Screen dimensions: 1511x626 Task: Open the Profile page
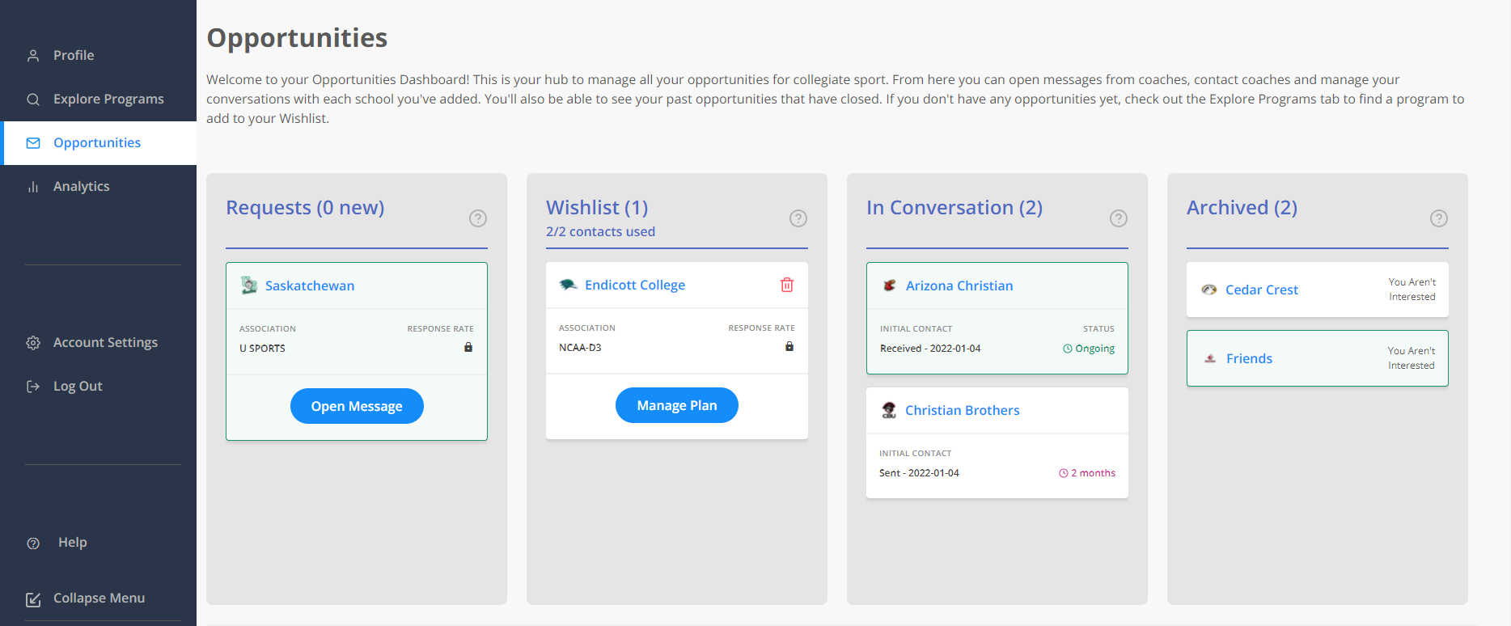74,55
